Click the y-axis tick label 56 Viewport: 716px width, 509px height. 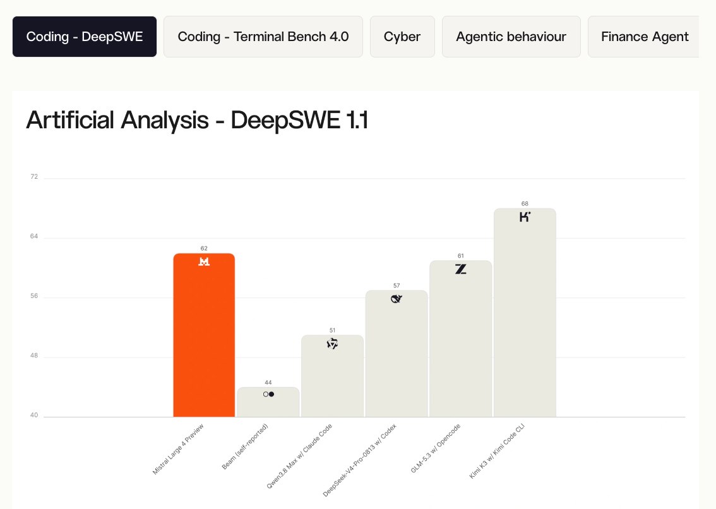tap(34, 296)
